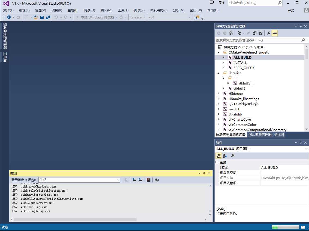Open property pages wrench in Properties panel
The width and height of the screenshot is (309, 231).
(x=233, y=156)
